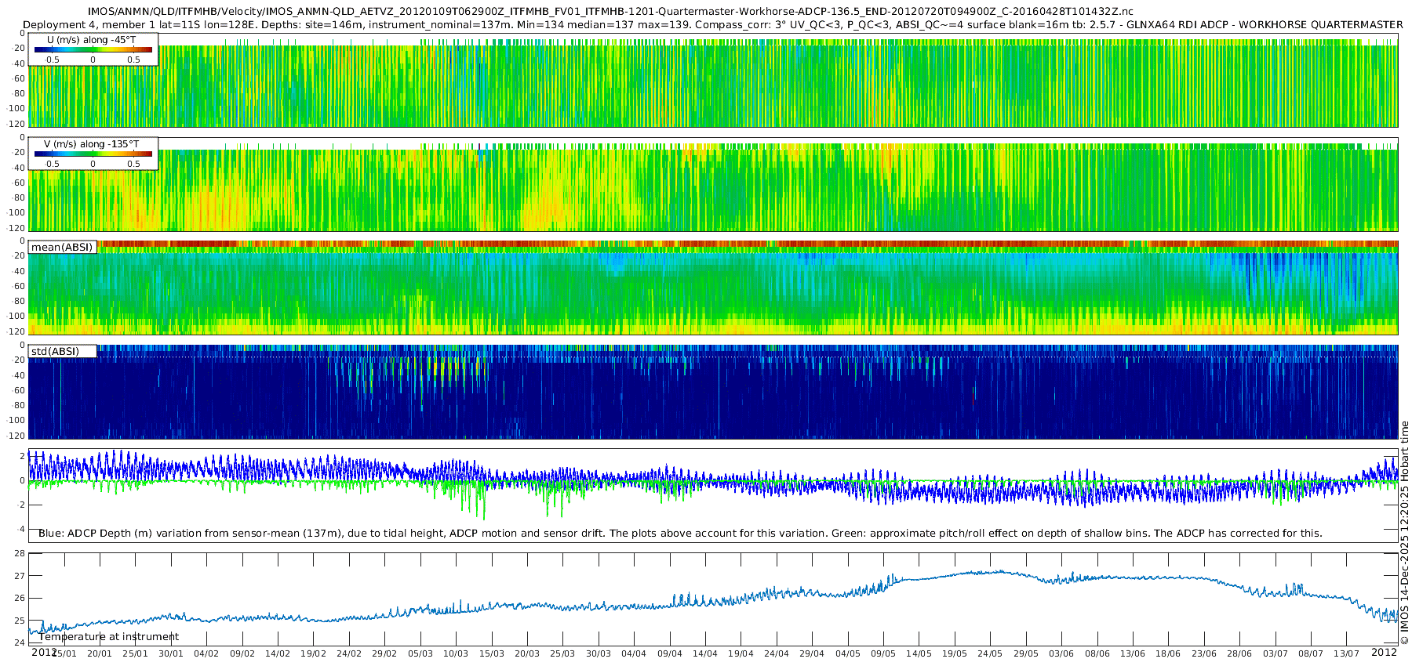This screenshot has width=1412, height=666.
Task: Click the 09/05 date tick label
Action: (x=883, y=653)
